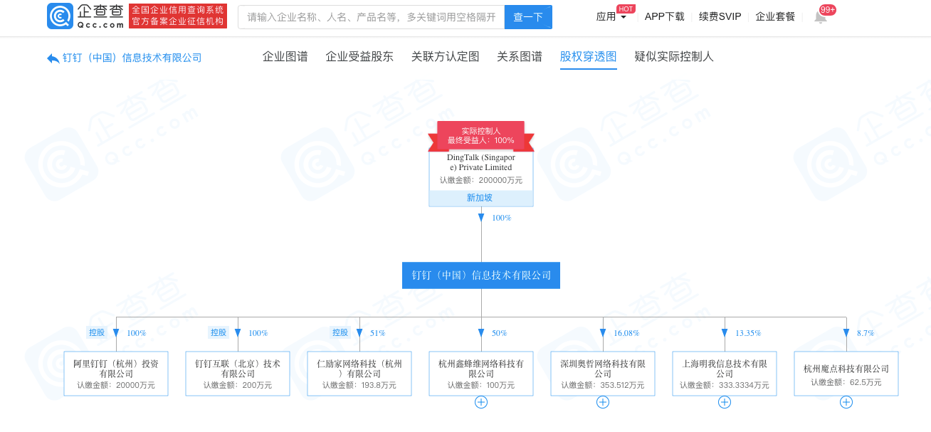The height and width of the screenshot is (432, 931).
Task: Open the 关联方认定图 tab
Action: [445, 57]
